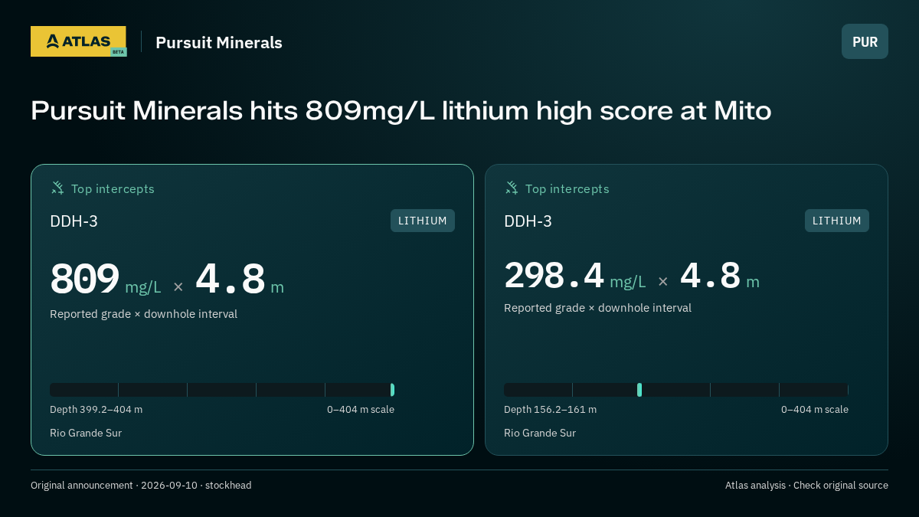Click 'Reported grade × downhole interval' under 298.4

[597, 308]
